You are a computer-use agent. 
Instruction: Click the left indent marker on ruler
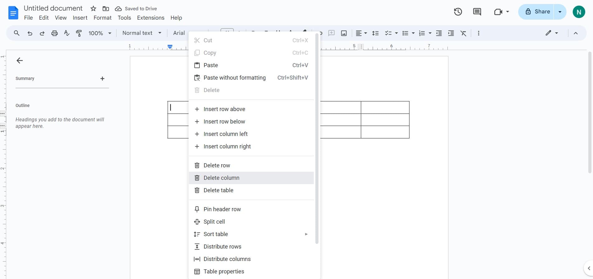tap(170, 47)
